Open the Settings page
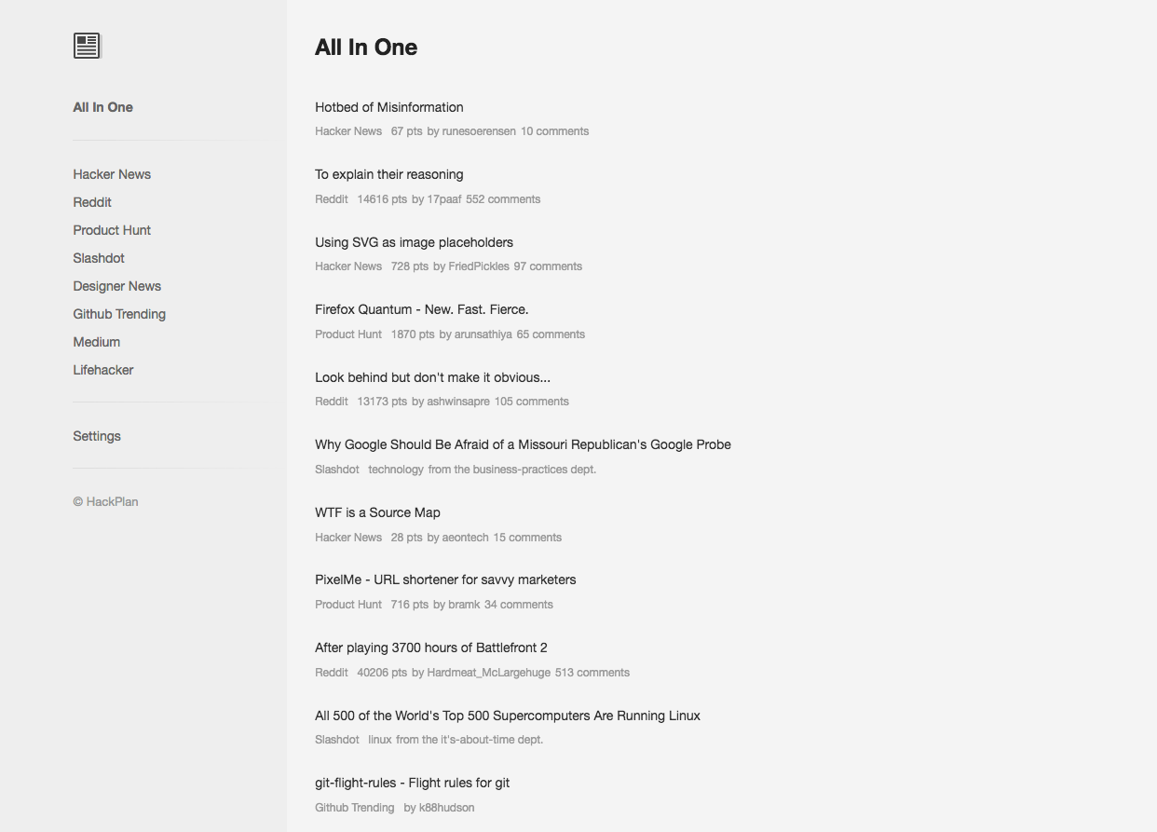 (x=97, y=436)
